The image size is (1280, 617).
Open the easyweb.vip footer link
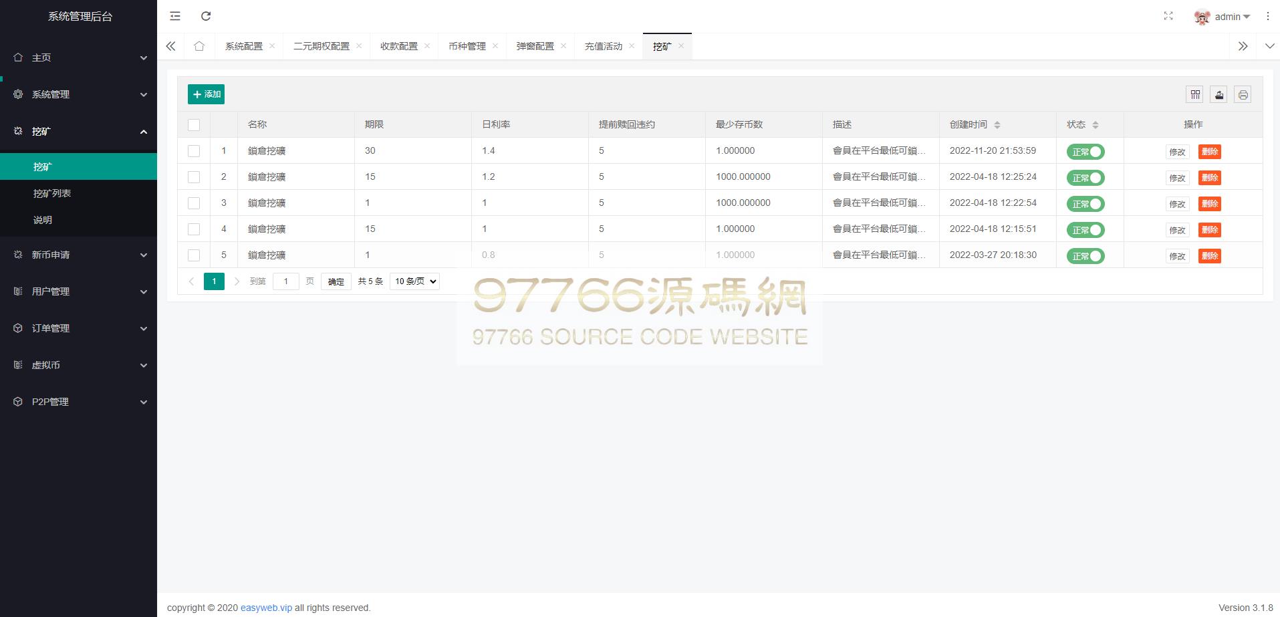pyautogui.click(x=266, y=608)
